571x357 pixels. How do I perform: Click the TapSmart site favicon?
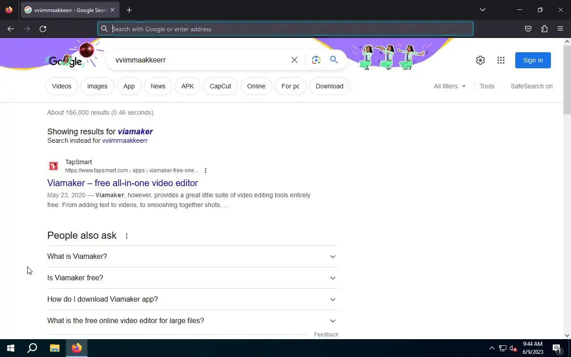(x=54, y=166)
